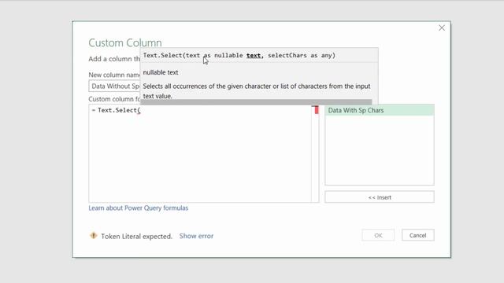
Task: Click the 'Token Literal expected.' error message
Action: (x=136, y=236)
